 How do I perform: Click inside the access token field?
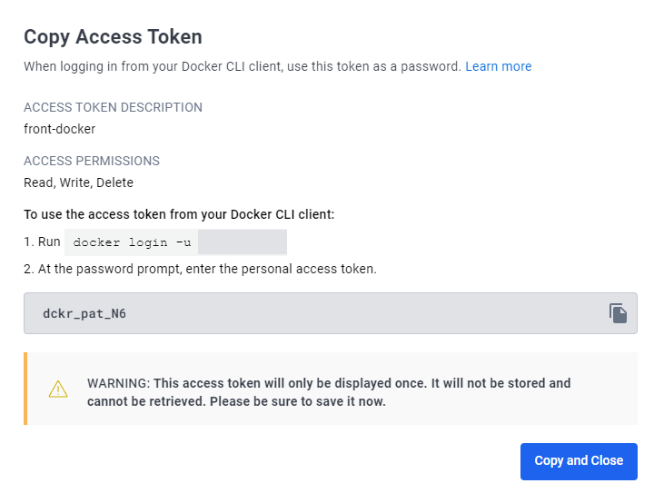tap(331, 313)
